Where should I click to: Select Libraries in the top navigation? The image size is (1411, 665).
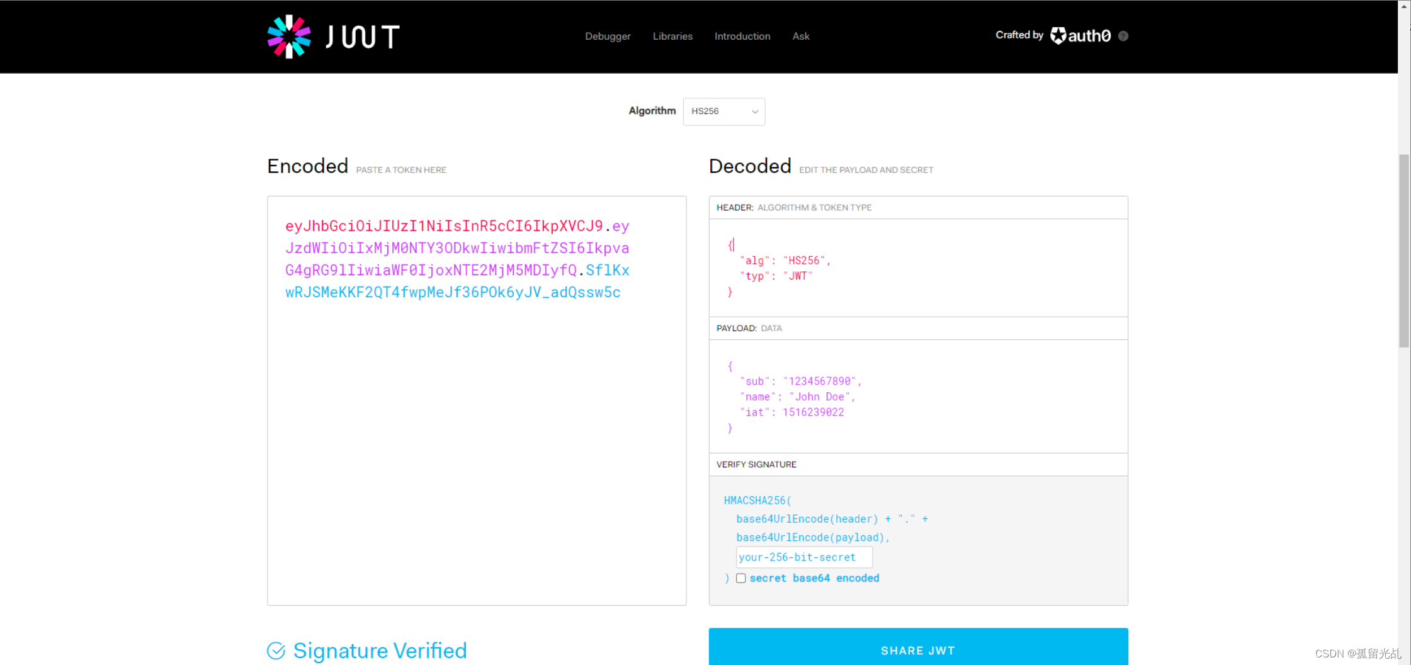(672, 36)
